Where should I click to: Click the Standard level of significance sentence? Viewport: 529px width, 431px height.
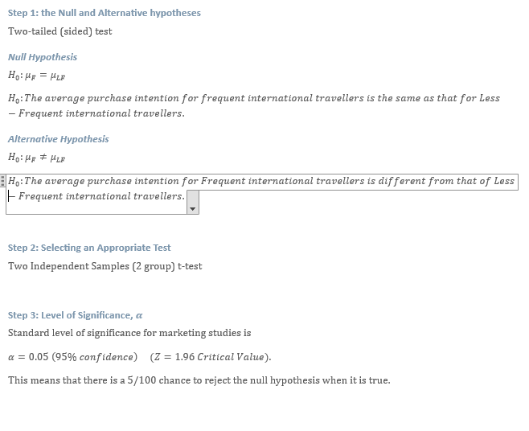coord(129,333)
